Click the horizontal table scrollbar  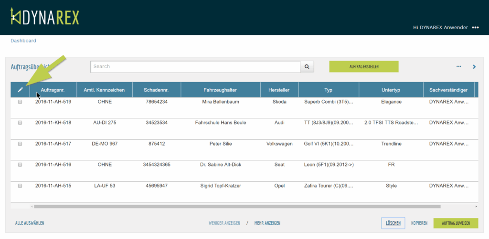(237, 207)
